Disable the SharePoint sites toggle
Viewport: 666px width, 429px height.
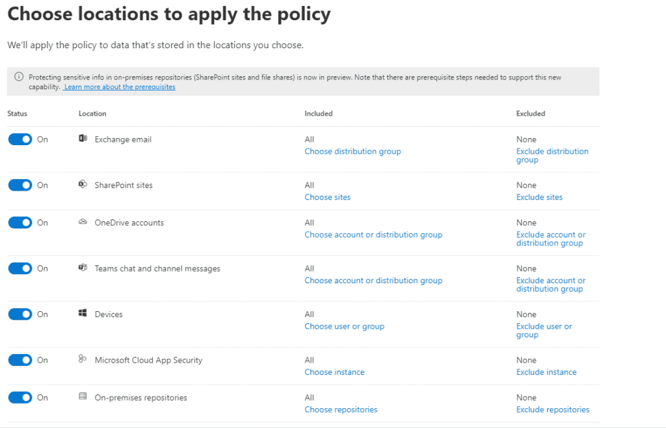point(20,186)
